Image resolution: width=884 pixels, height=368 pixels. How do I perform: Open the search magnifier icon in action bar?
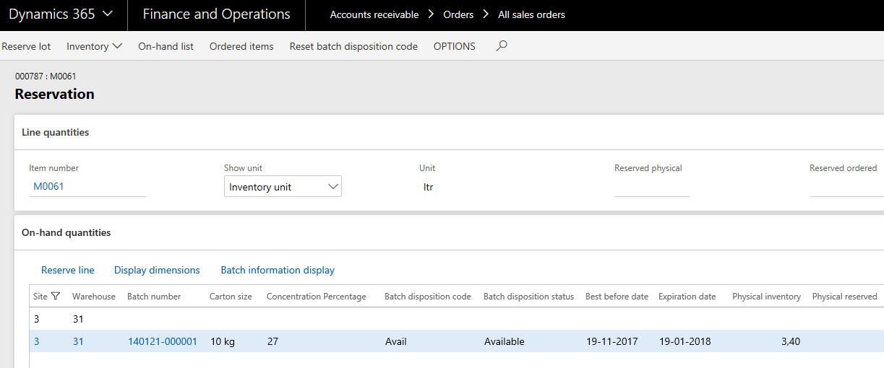coord(502,46)
